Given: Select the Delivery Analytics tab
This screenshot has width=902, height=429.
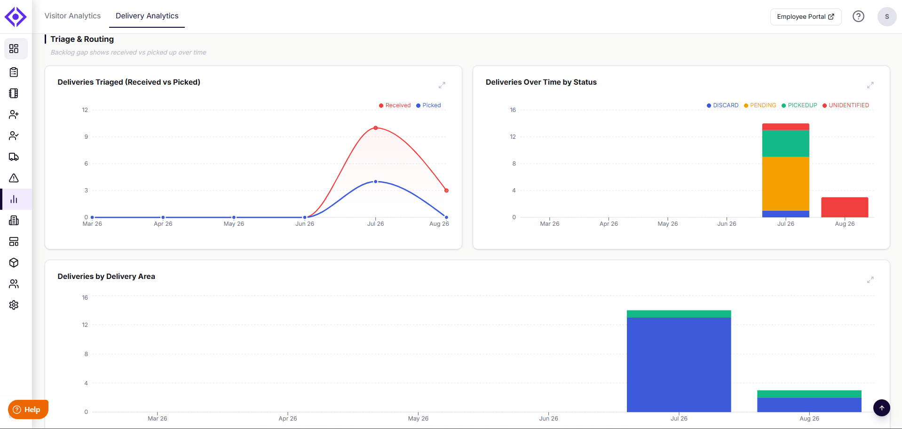Looking at the screenshot, I should click(x=147, y=16).
